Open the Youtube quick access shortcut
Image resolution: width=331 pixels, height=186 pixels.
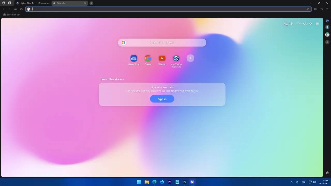(162, 58)
